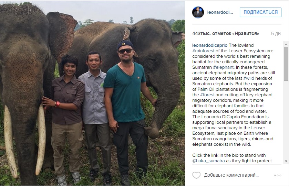Viewport: 289px width, 187px height.
Task: Open the leonardodi... username in header
Action: point(220,12)
